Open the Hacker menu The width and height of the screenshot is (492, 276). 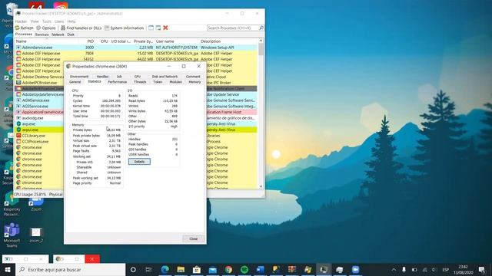point(21,21)
